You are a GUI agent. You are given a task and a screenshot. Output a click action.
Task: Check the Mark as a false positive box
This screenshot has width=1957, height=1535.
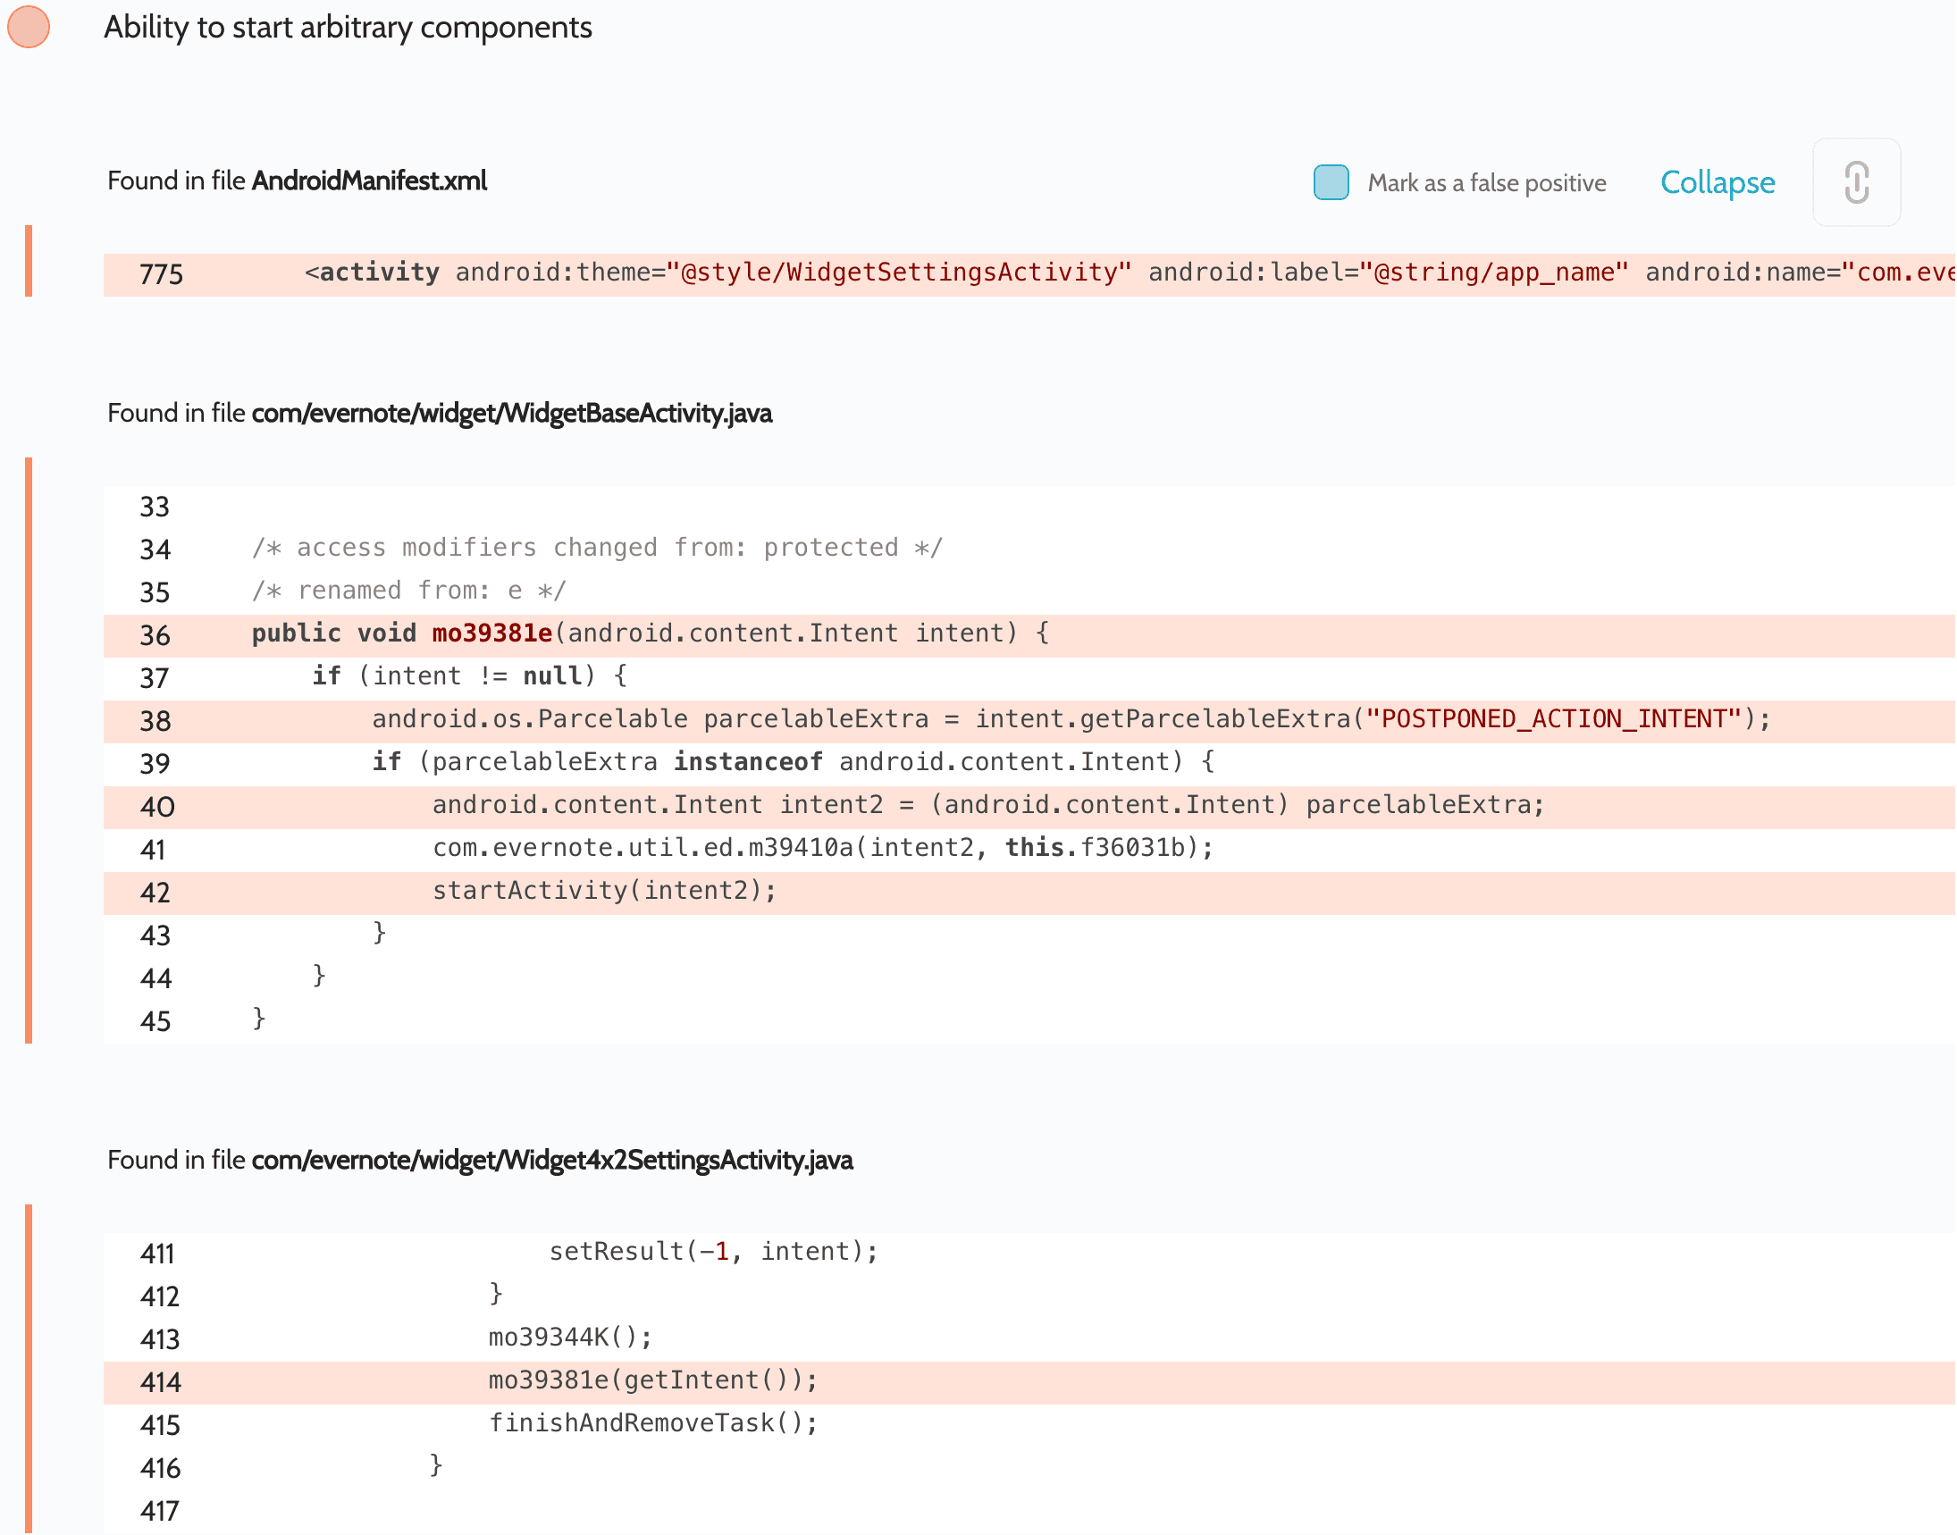[1331, 182]
